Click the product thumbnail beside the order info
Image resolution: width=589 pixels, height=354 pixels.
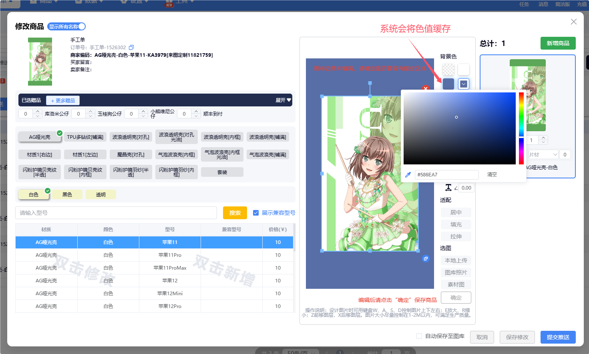(x=40, y=62)
